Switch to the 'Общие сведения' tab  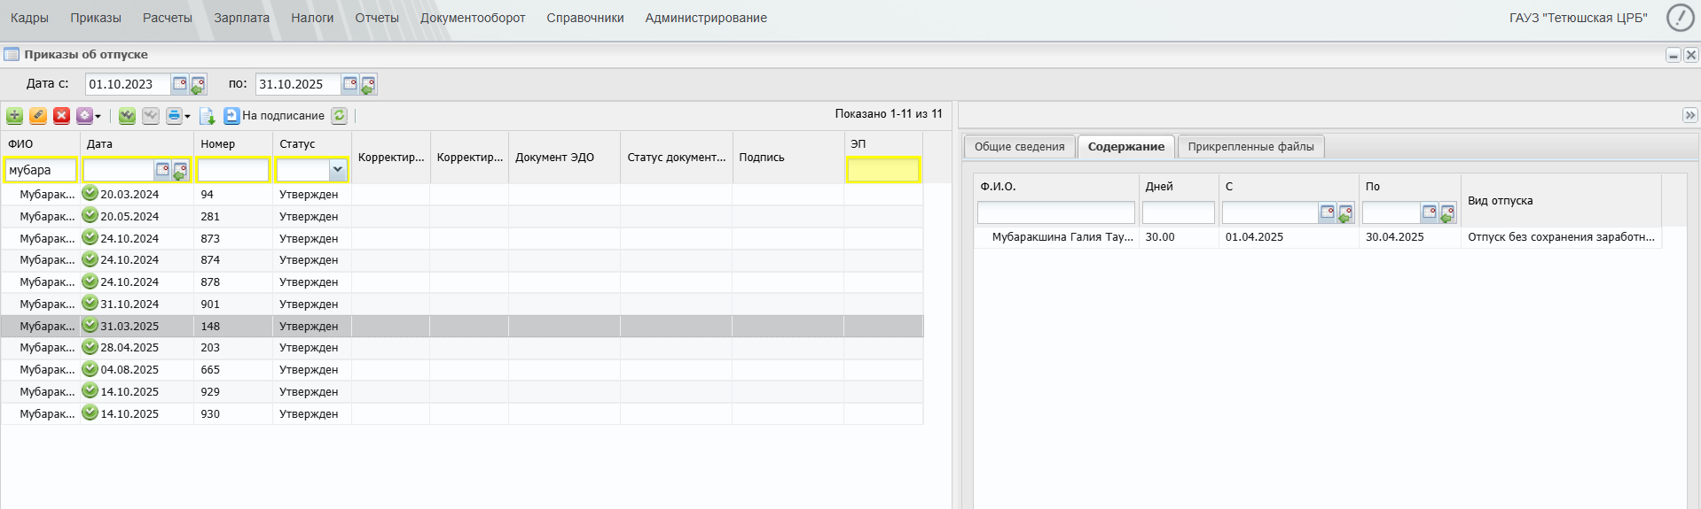pos(1020,147)
